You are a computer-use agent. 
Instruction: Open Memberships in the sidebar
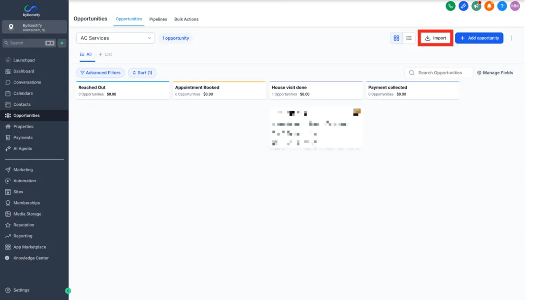pos(34,203)
